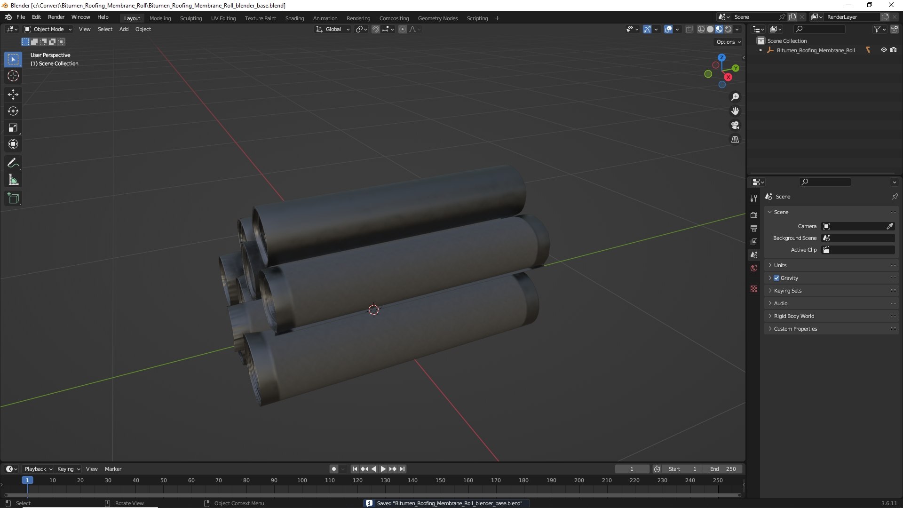Open the Texture properties checker icon
Image resolution: width=903 pixels, height=508 pixels.
point(754,289)
